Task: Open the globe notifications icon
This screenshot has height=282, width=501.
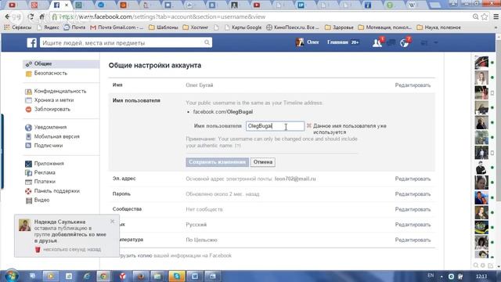Action: [x=405, y=42]
